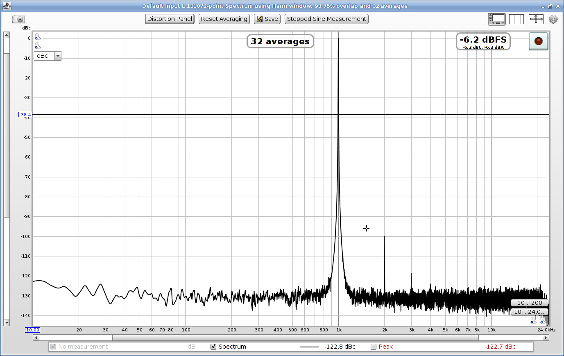Click the vertical scrollbar thumb

tap(7, 135)
